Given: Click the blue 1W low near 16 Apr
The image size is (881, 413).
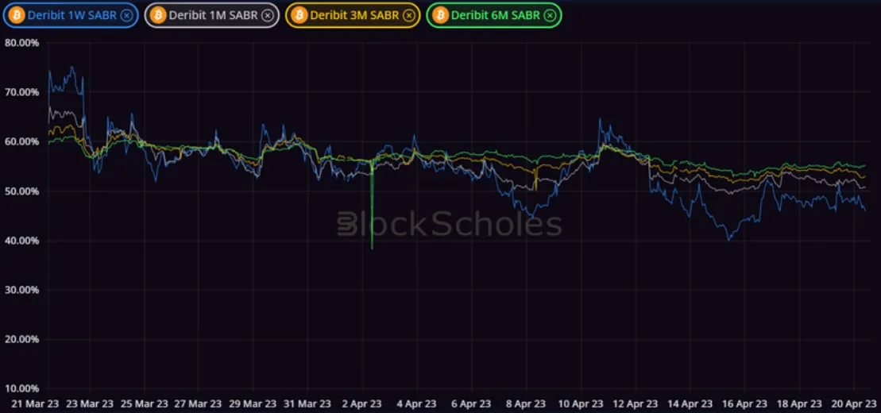Looking at the screenshot, I should (729, 239).
